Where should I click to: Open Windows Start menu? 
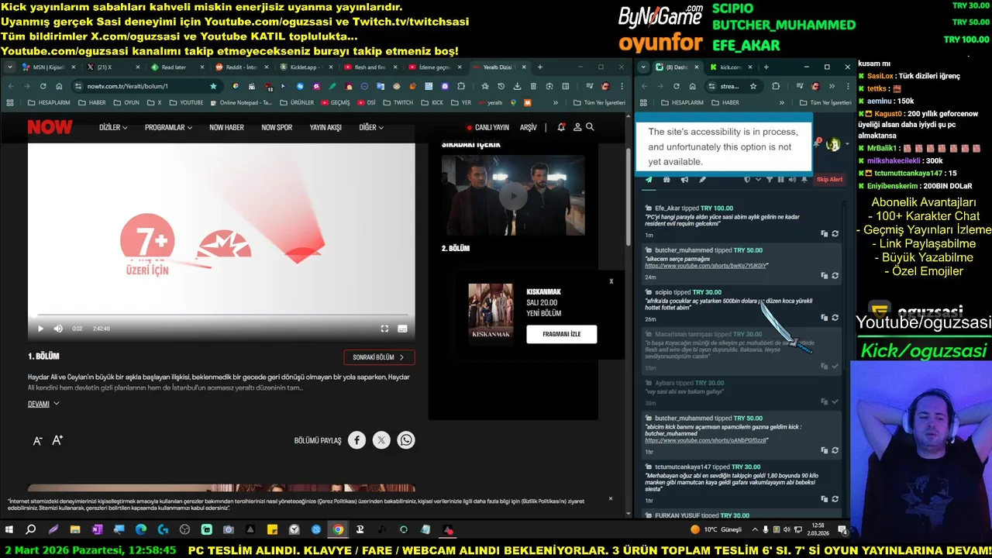pos(9,529)
